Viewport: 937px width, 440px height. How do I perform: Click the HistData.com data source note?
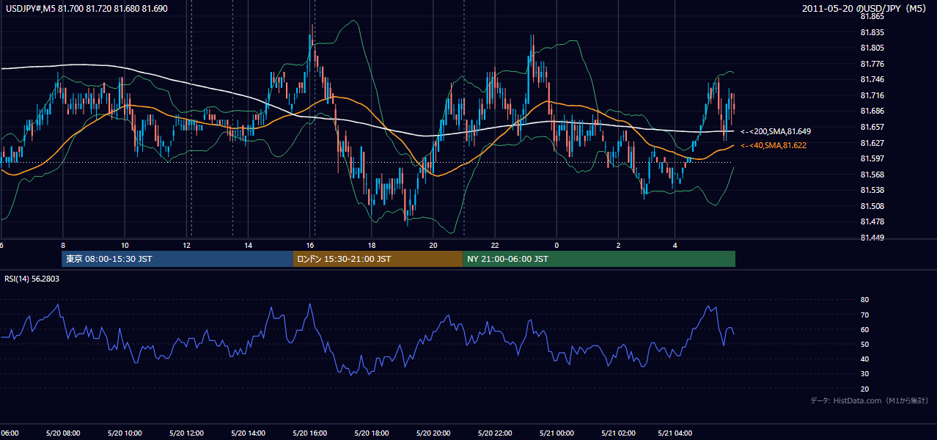tap(870, 400)
